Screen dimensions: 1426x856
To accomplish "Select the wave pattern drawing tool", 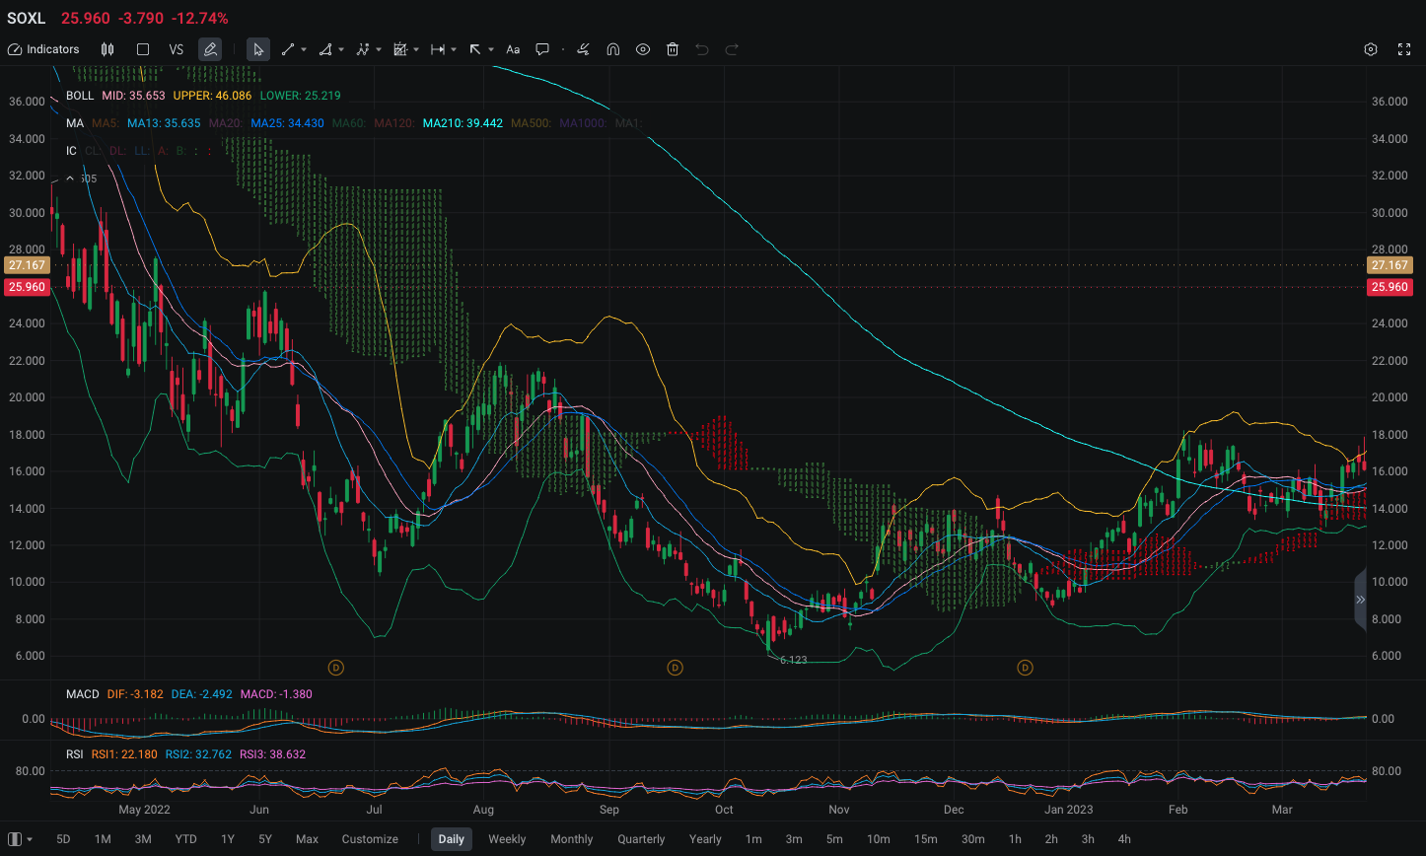I will pyautogui.click(x=363, y=49).
